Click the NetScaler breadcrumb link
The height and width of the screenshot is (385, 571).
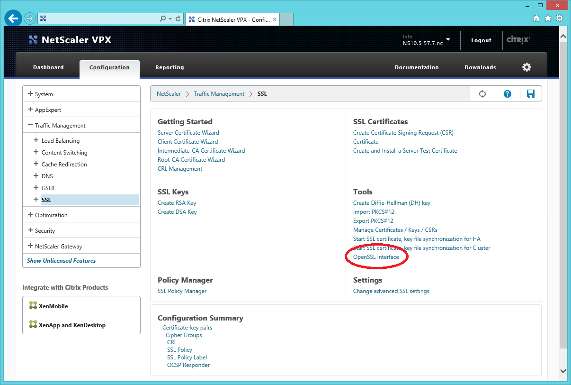(169, 94)
